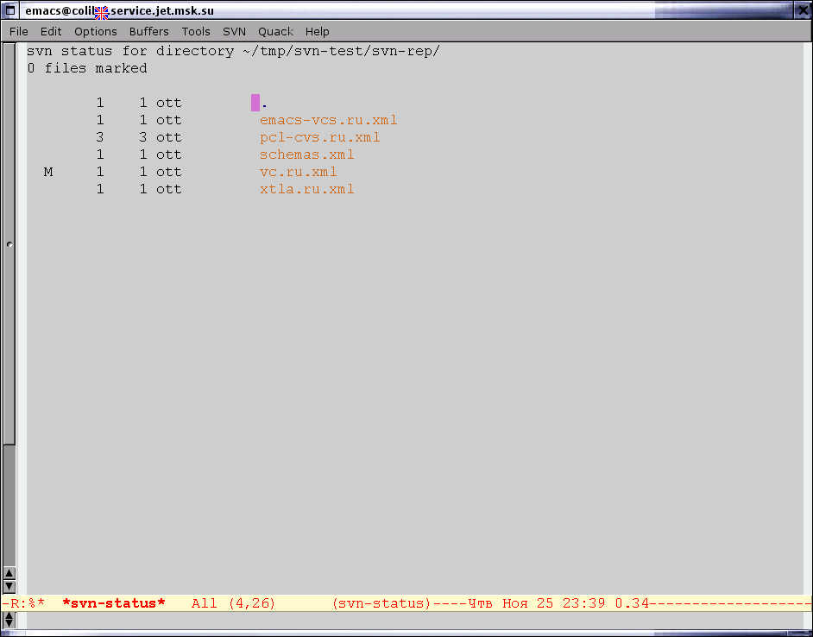Select file xtla.ru.xml
Image resolution: width=813 pixels, height=637 pixels.
tap(307, 189)
